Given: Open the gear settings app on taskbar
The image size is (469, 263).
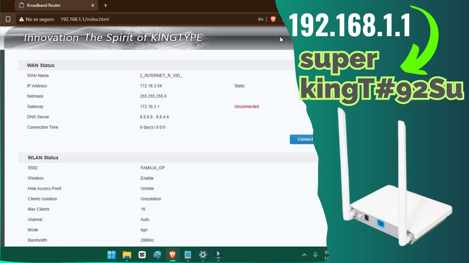Looking at the screenshot, I should pyautogui.click(x=203, y=255).
